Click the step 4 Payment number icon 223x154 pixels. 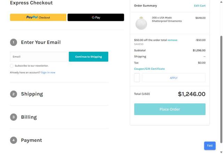coord(14,140)
